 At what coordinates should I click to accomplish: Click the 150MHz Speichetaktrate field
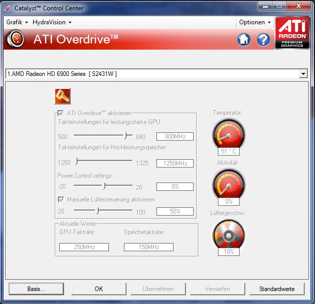tap(149, 247)
